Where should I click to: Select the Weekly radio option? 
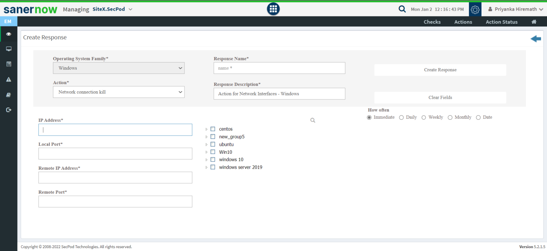click(424, 117)
